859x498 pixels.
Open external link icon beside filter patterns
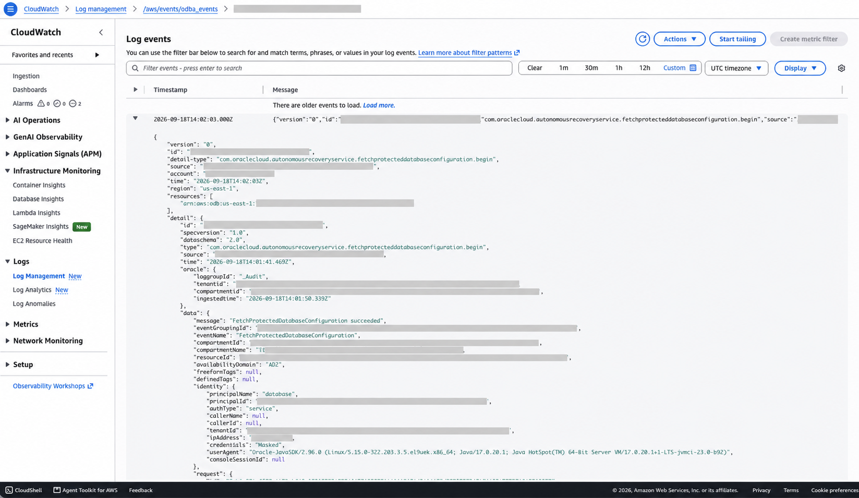[517, 53]
